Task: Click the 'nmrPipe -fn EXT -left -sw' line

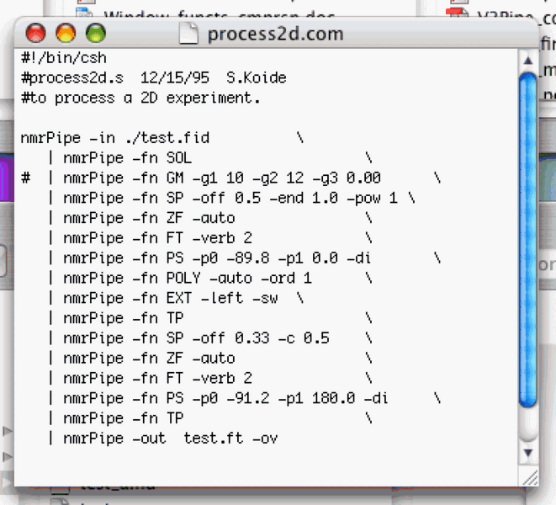Action: pyautogui.click(x=176, y=299)
